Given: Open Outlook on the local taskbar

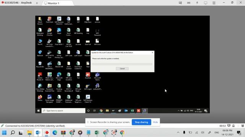Looking at the screenshot, I should [38, 133].
